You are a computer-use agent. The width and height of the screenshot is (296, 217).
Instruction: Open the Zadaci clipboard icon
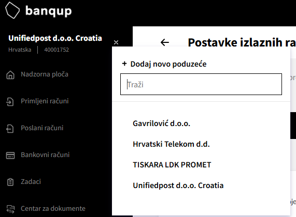[x=10, y=182]
